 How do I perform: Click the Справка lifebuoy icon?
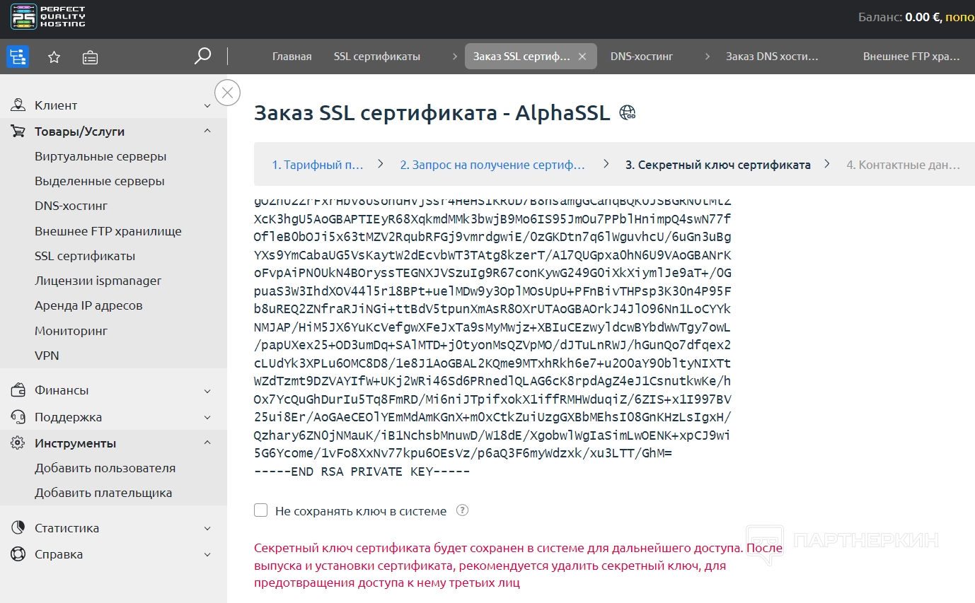coord(18,554)
